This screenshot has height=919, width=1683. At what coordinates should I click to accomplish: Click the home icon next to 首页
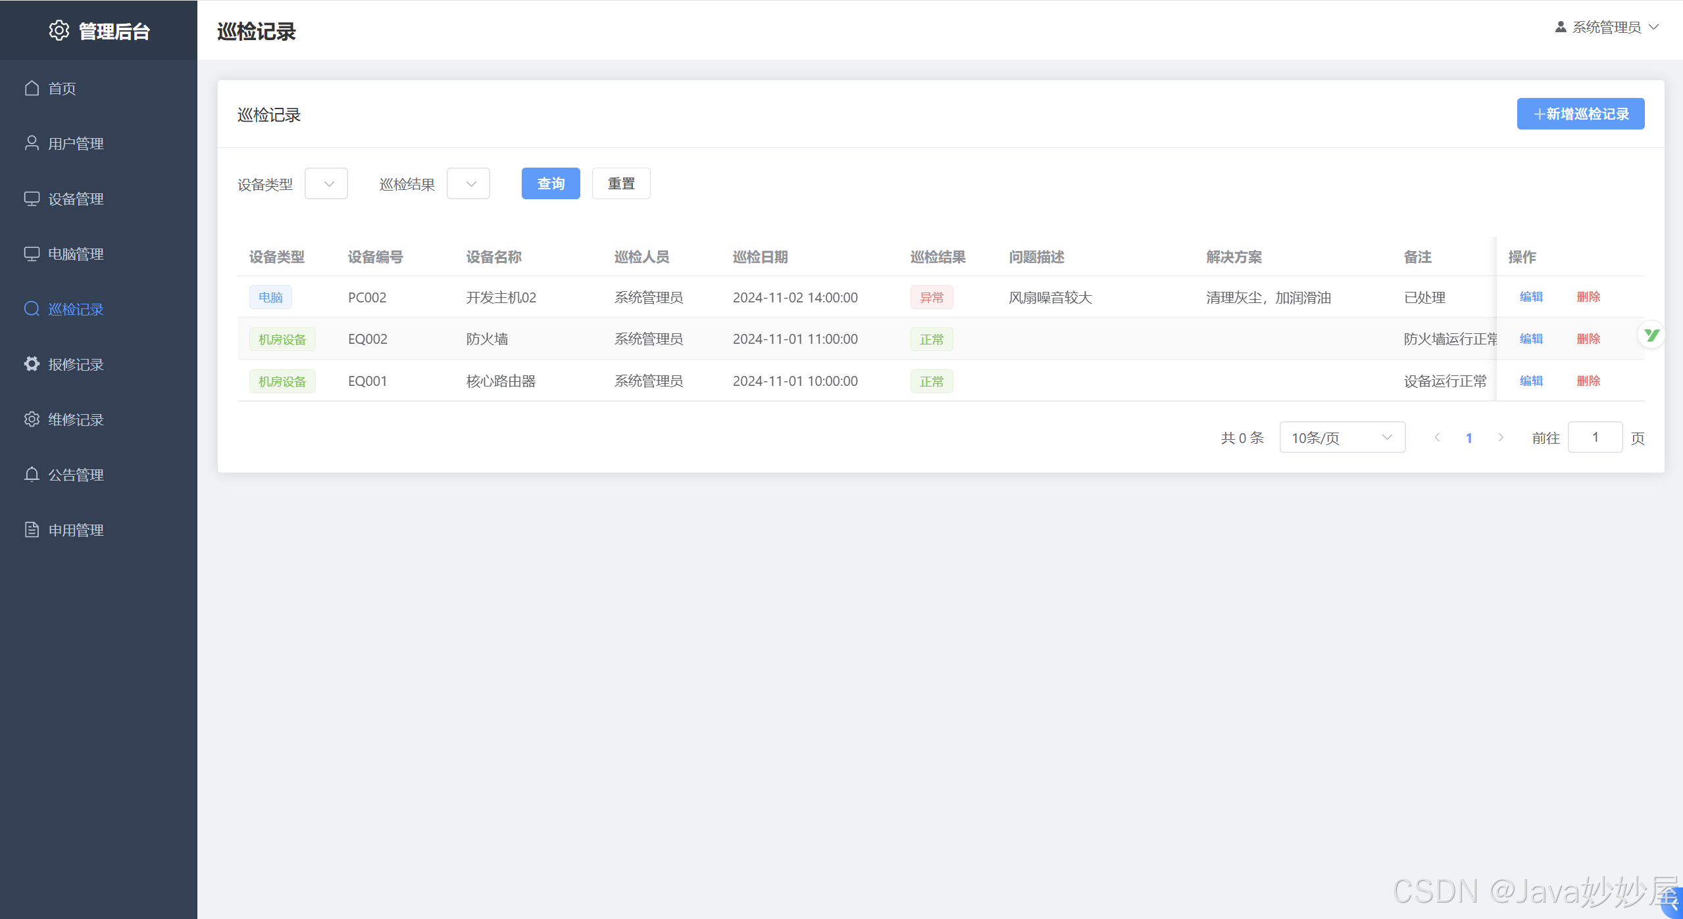tap(32, 88)
